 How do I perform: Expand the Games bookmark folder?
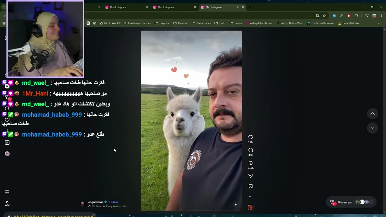(236, 23)
